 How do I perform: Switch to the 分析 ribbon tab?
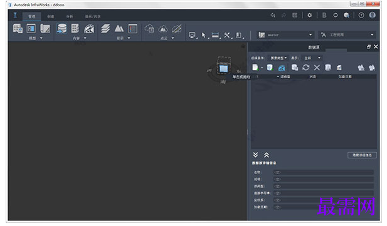point(70,16)
